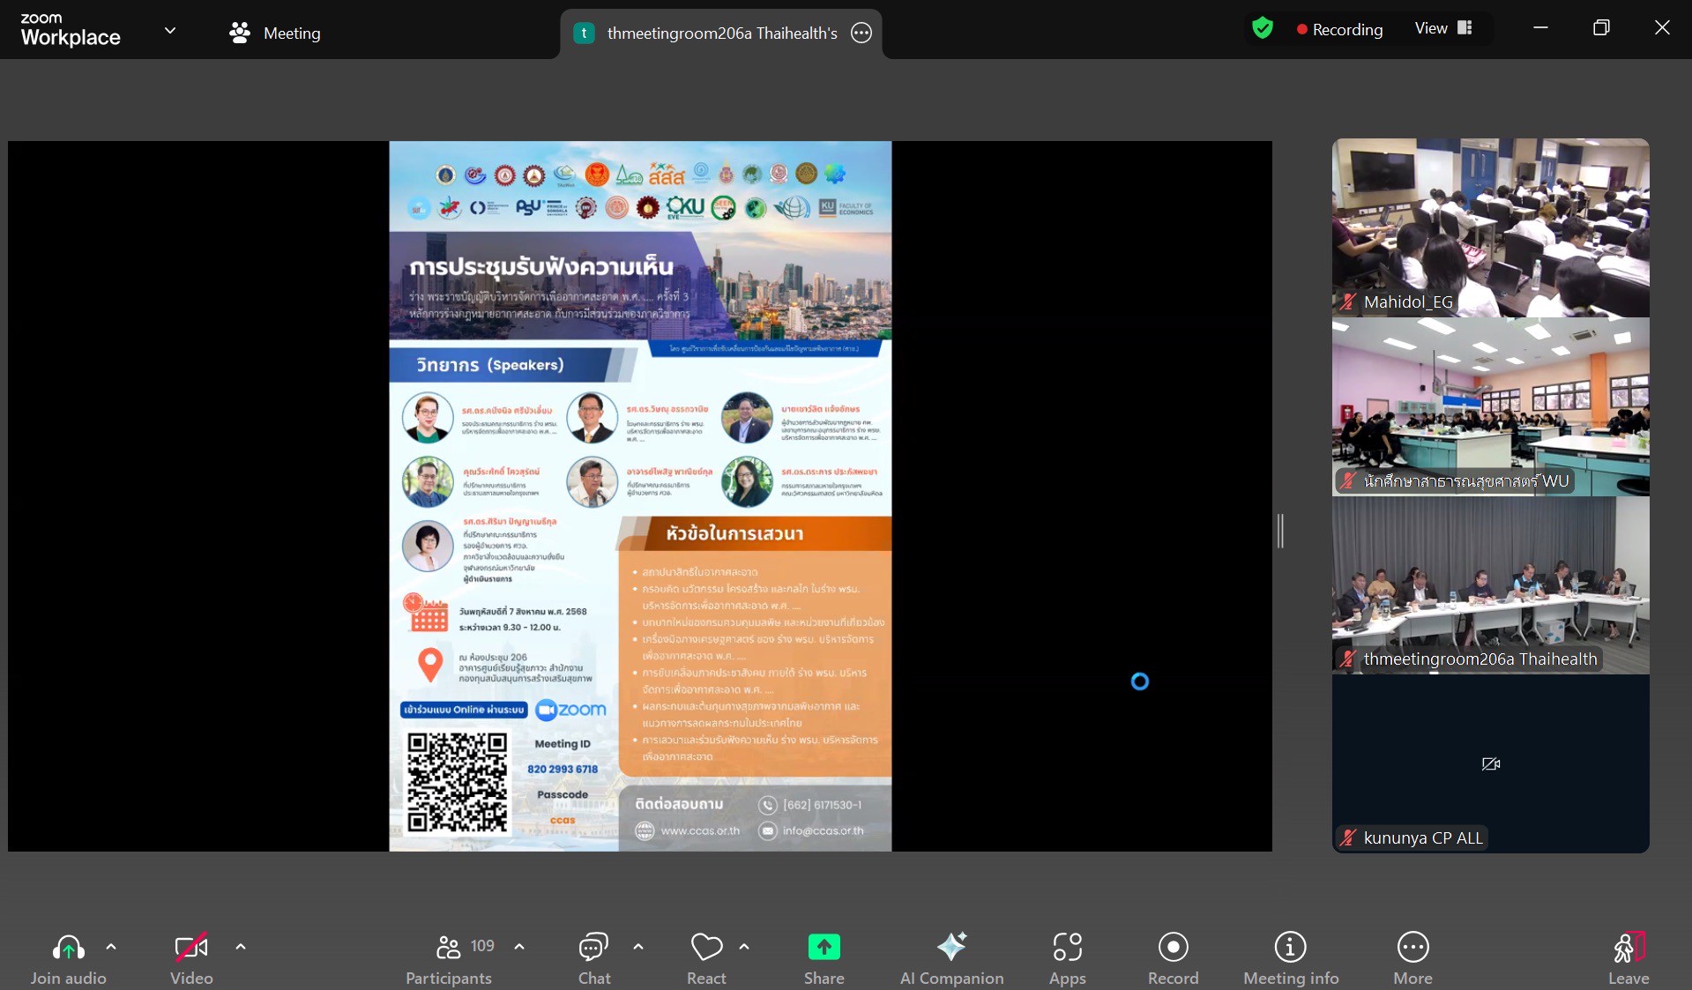Open the Chat panel
Viewport: 1692px width, 990px height.
(593, 958)
